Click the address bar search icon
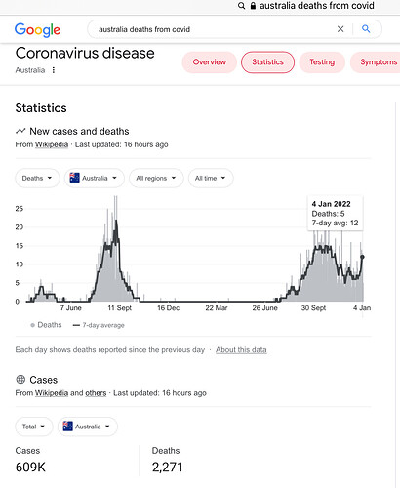 [x=241, y=6]
